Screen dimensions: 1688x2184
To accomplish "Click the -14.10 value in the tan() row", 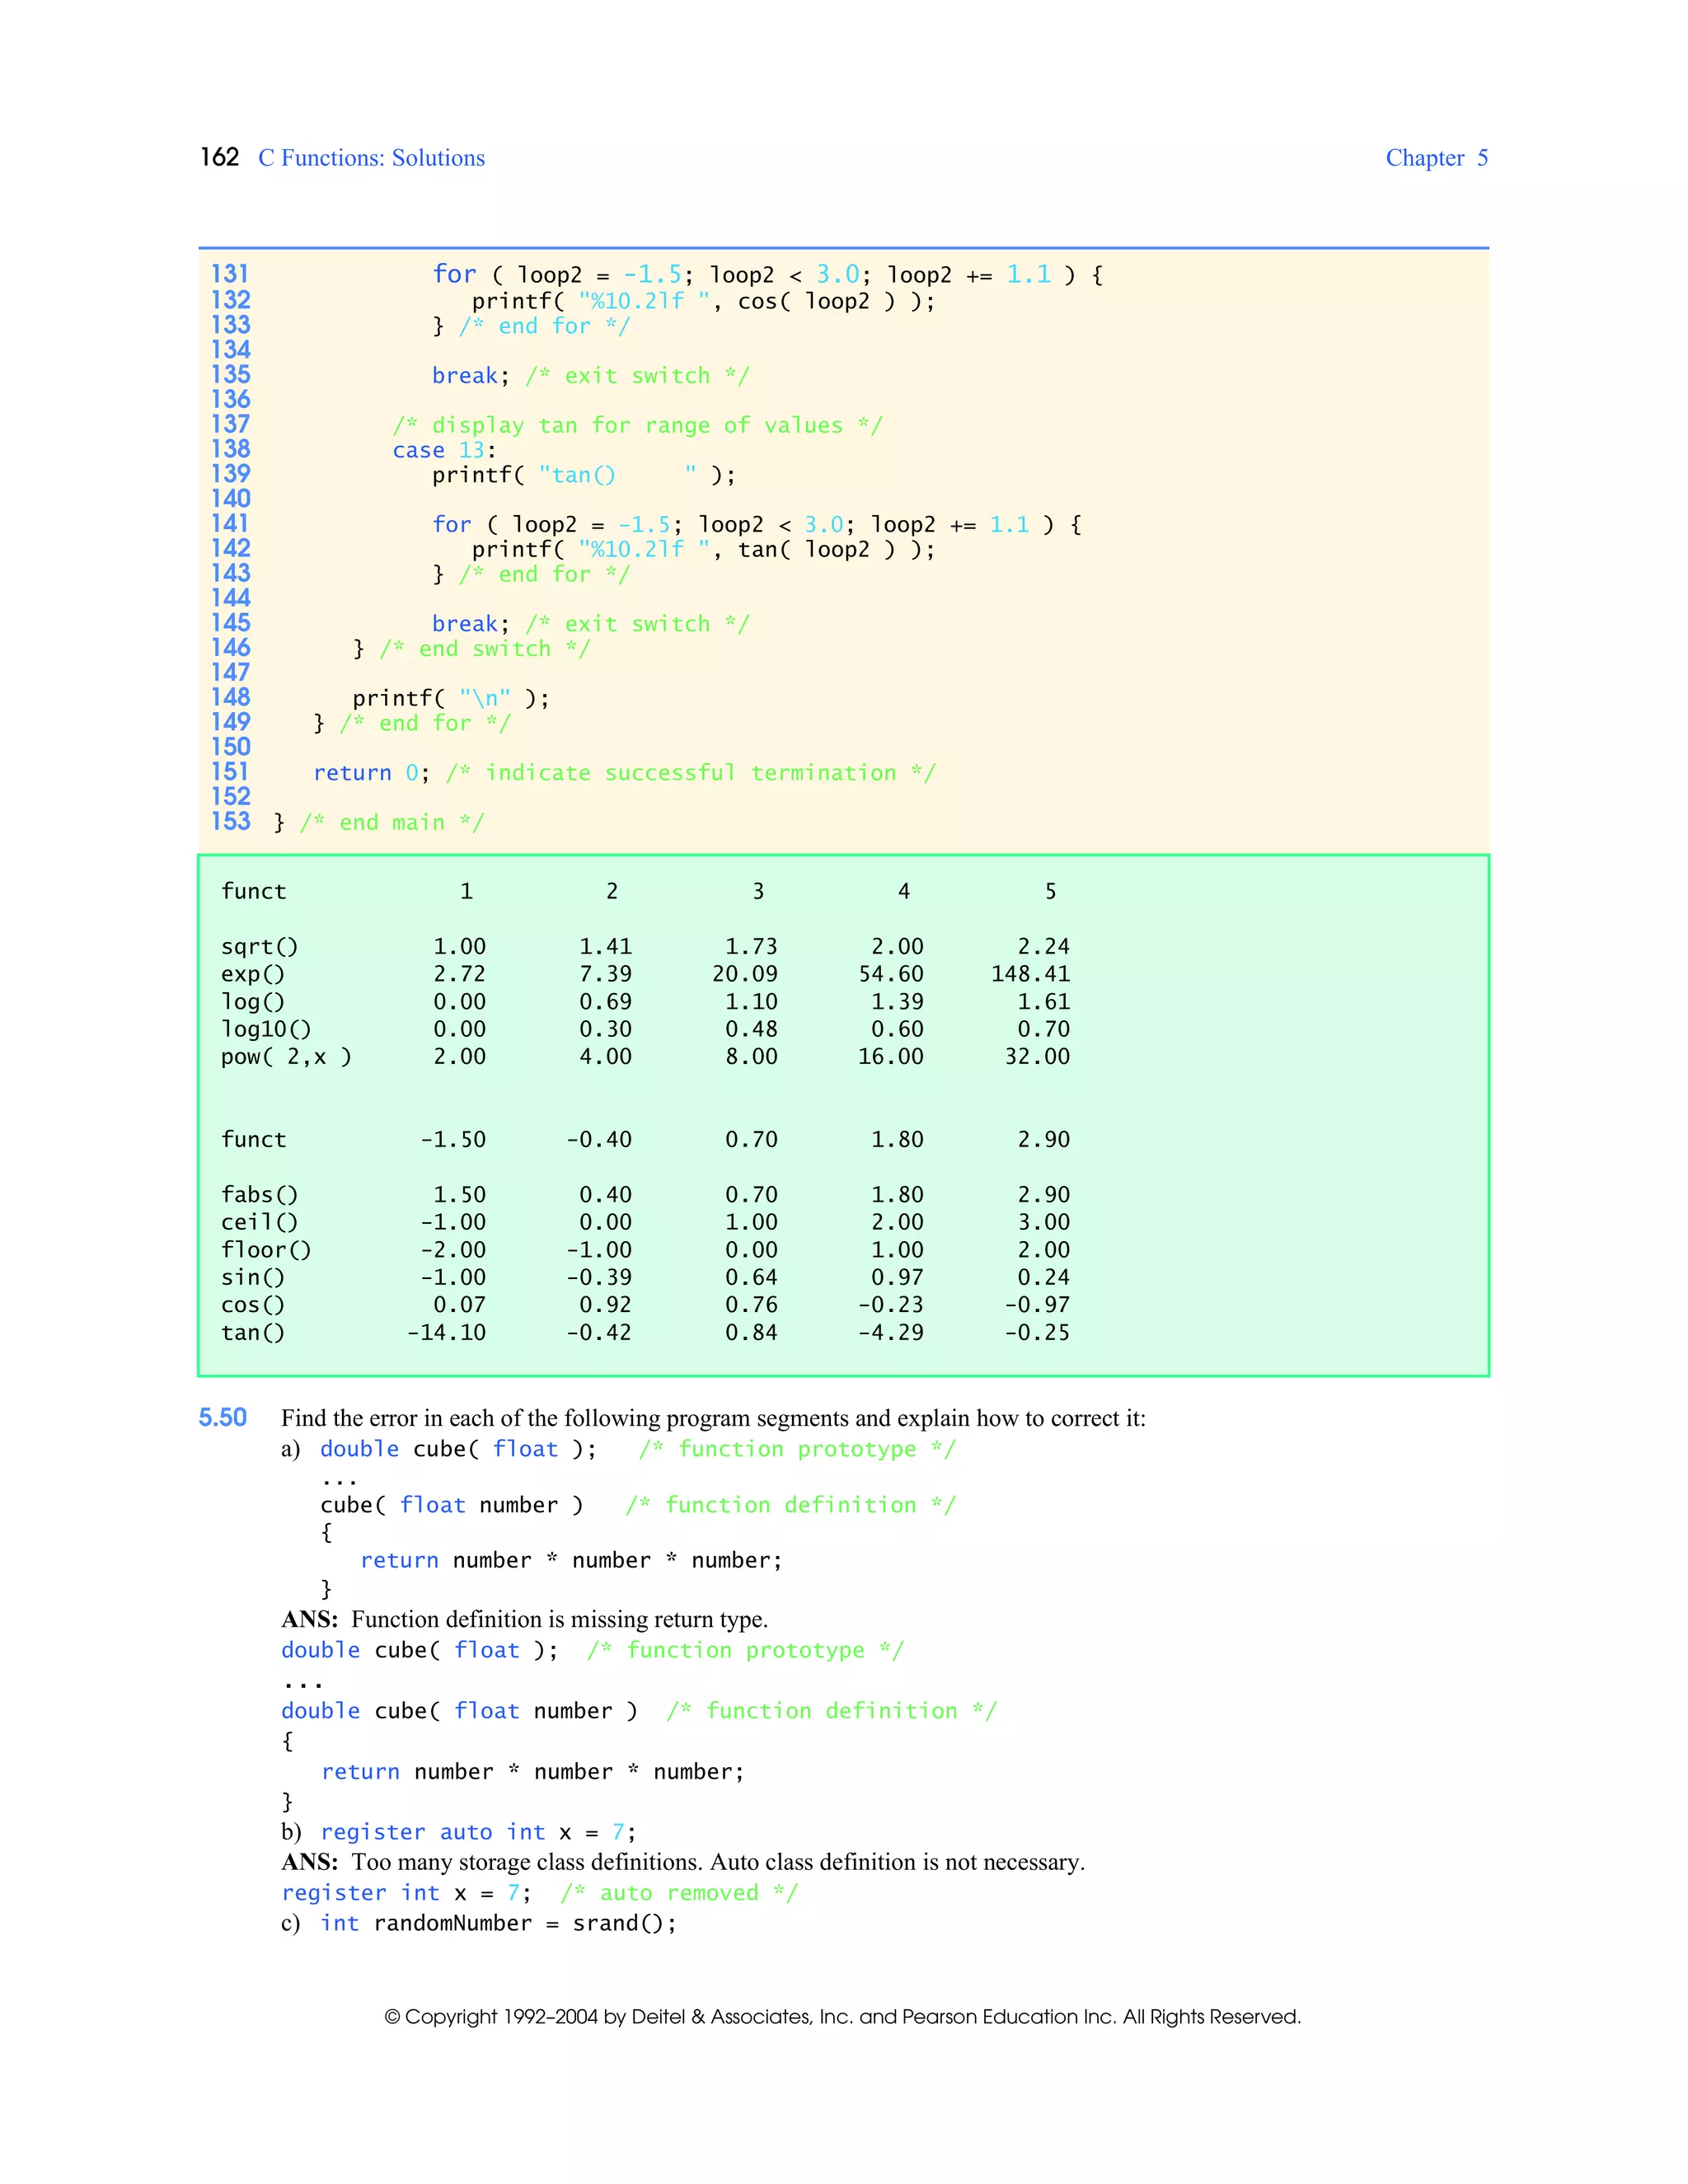I will [x=446, y=1332].
